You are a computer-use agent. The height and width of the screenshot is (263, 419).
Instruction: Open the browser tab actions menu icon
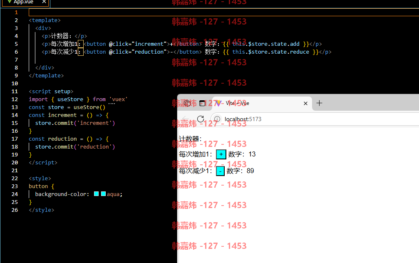coord(202,104)
